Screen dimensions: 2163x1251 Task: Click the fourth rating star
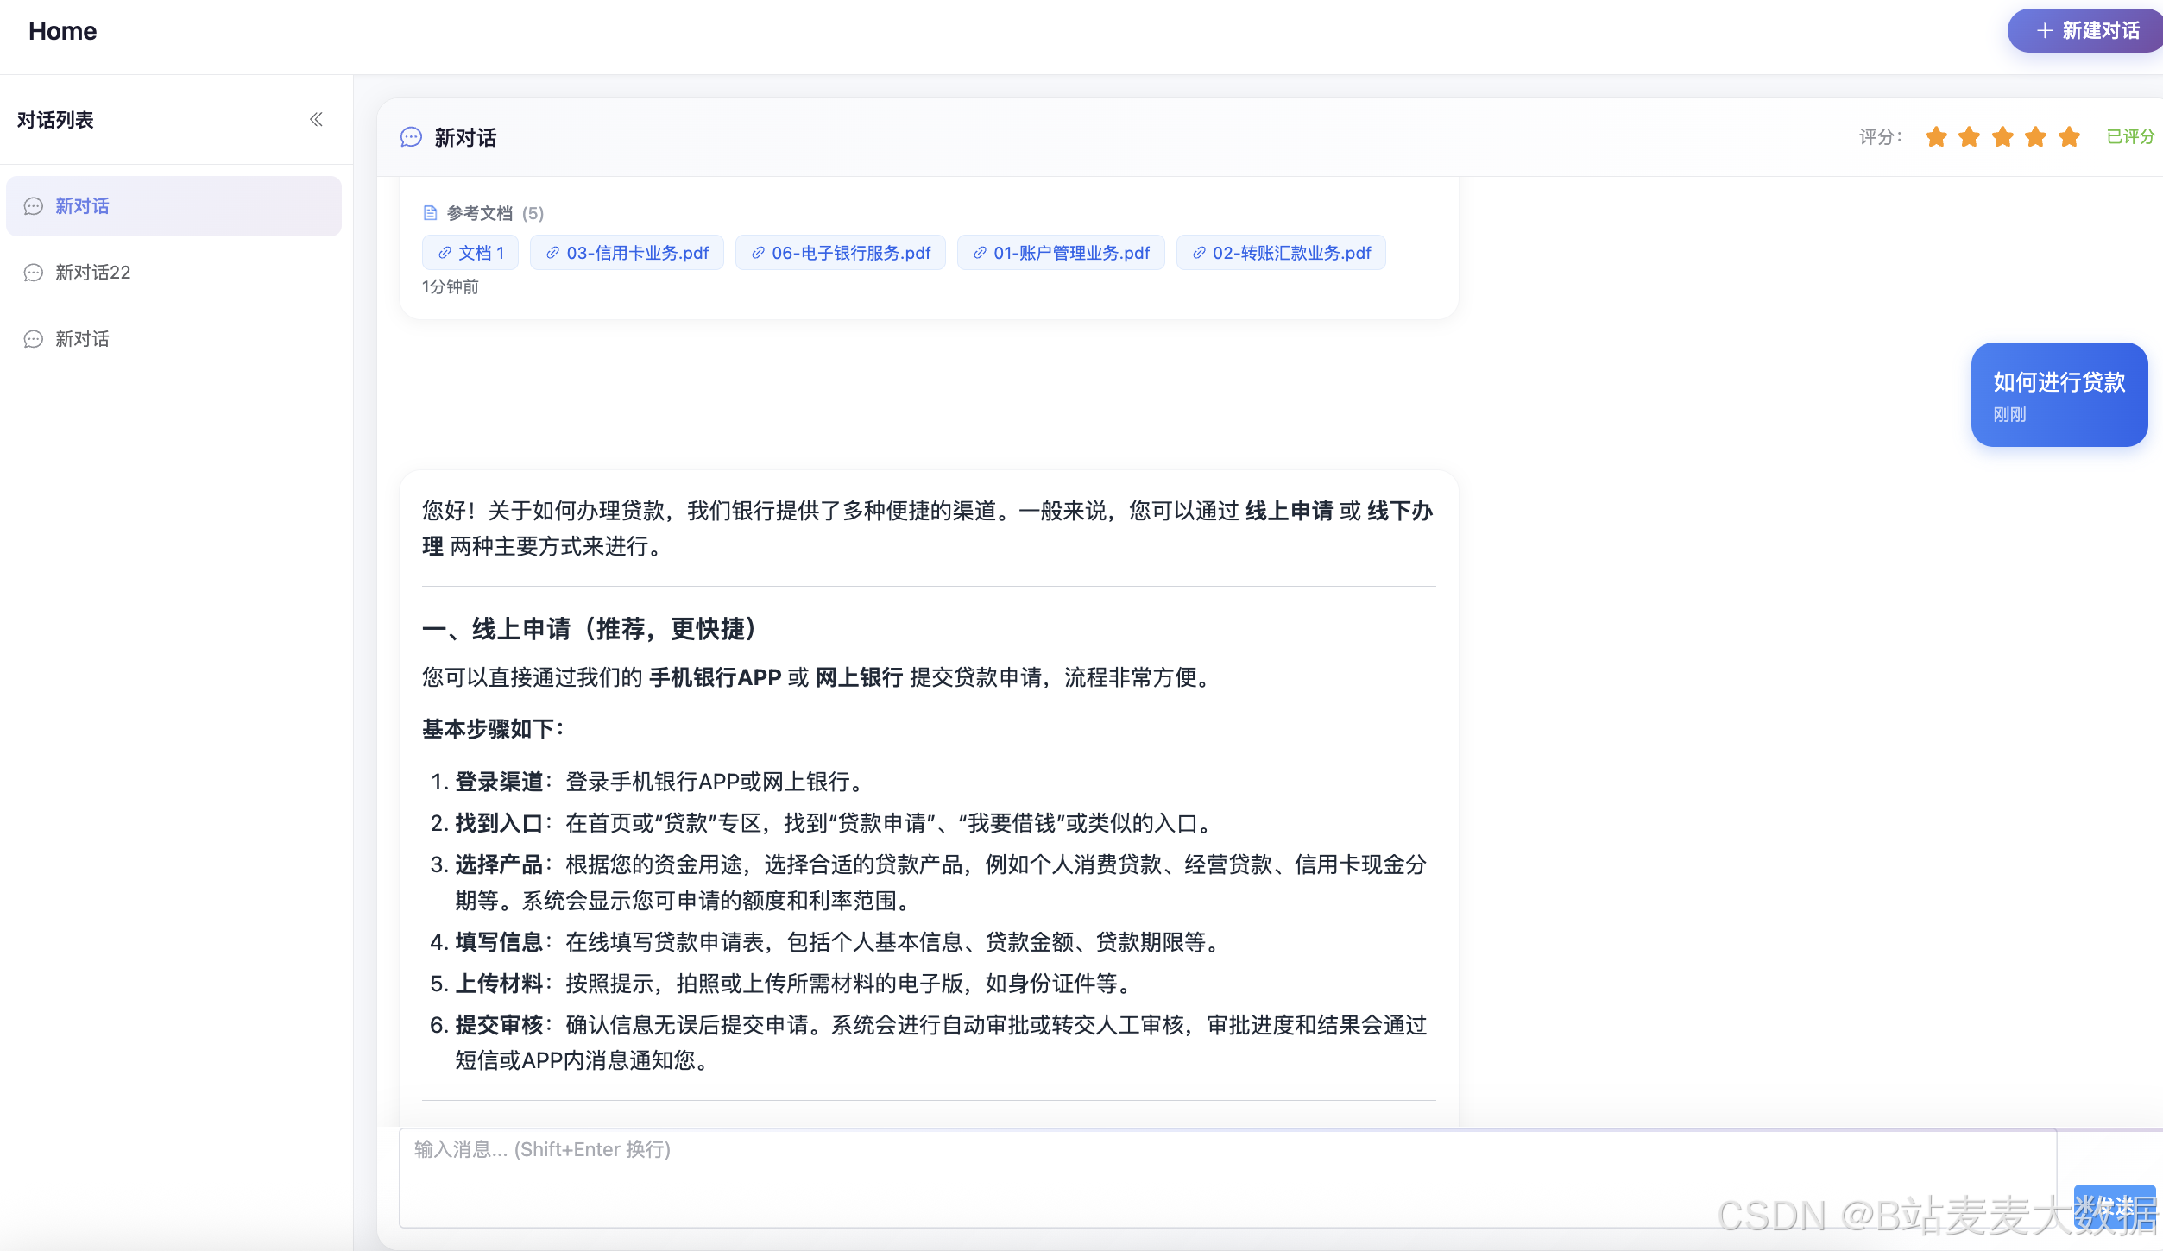click(2035, 137)
